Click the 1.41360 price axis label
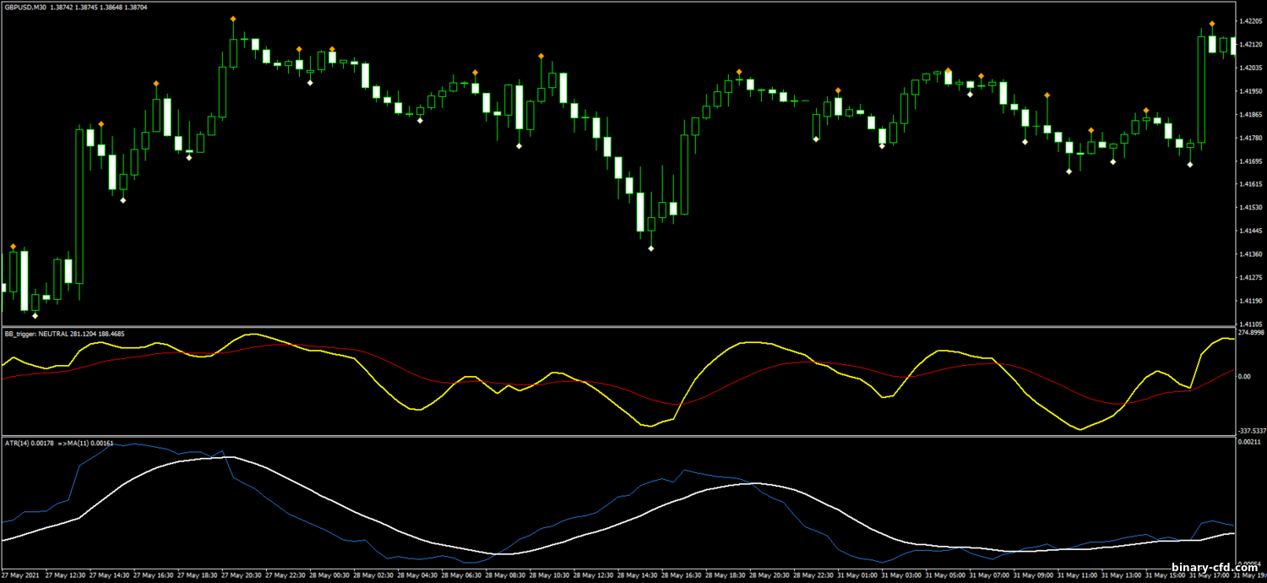This screenshot has width=1267, height=583. pyautogui.click(x=1252, y=254)
